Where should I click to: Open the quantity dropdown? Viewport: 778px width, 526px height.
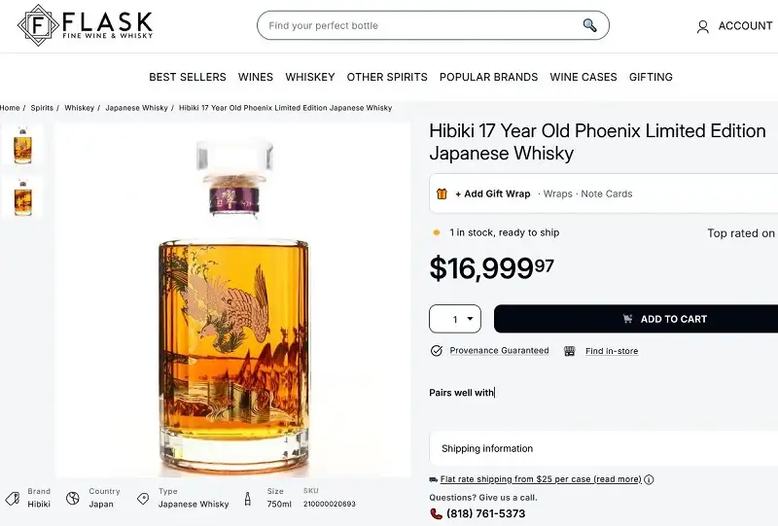pyautogui.click(x=455, y=319)
